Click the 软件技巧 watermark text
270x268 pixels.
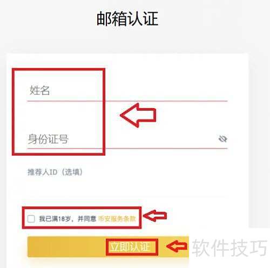click(x=230, y=247)
